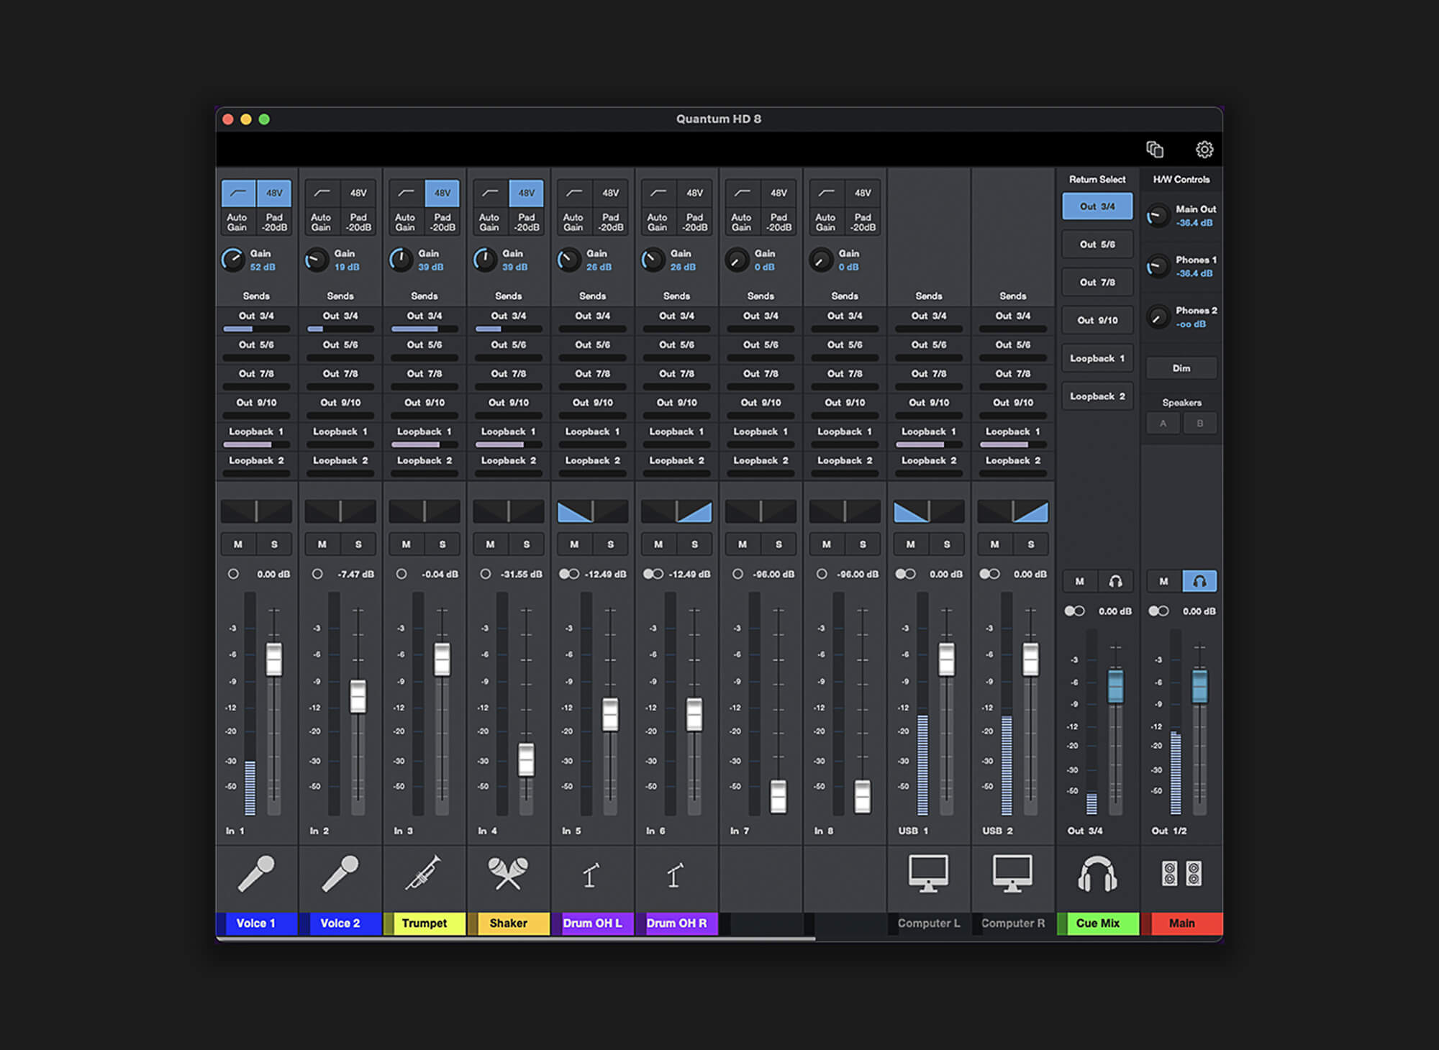Enable 48V phantom power on channel 2
The width and height of the screenshot is (1439, 1050).
pos(358,193)
